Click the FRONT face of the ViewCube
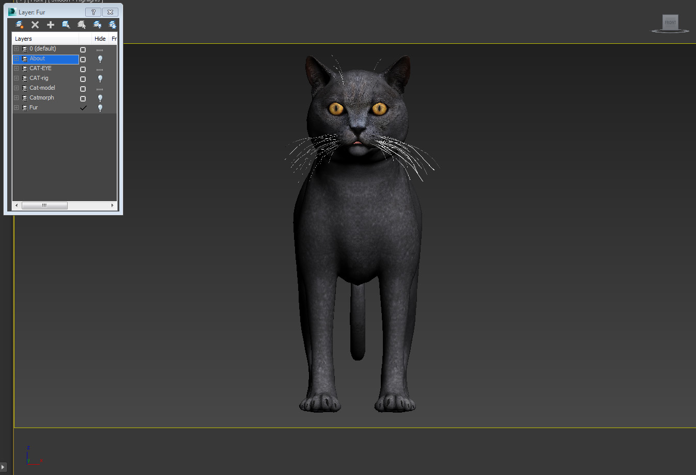 (670, 21)
